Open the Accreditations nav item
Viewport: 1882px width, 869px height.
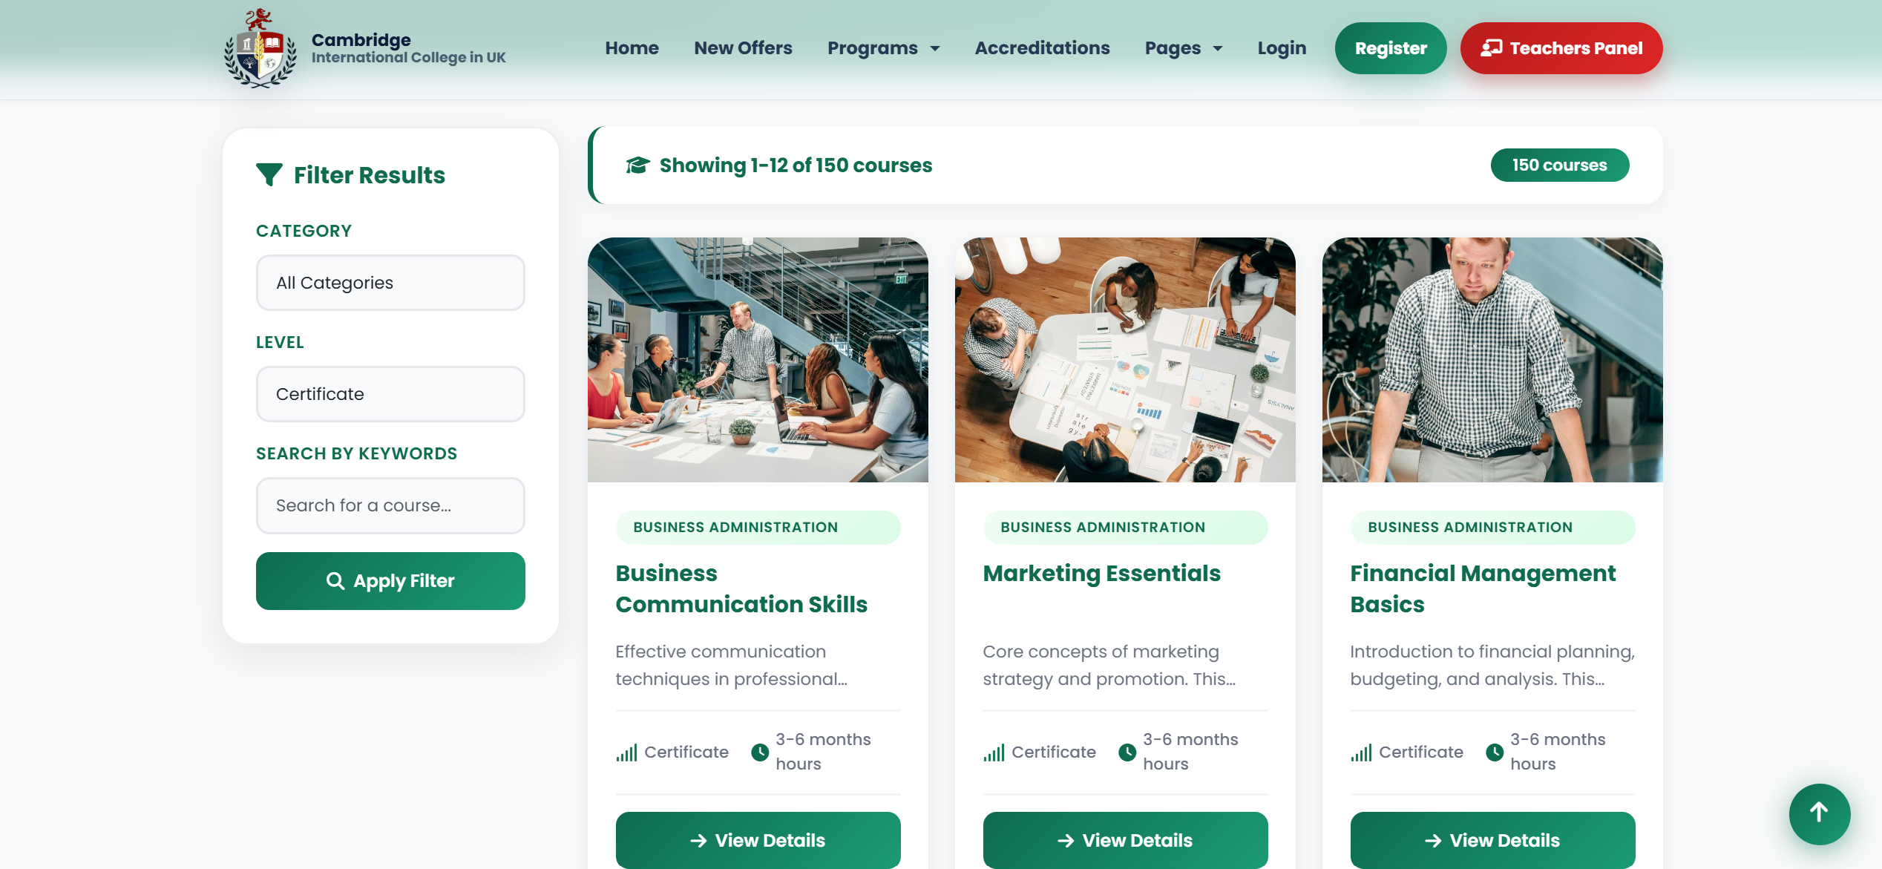[x=1042, y=48]
